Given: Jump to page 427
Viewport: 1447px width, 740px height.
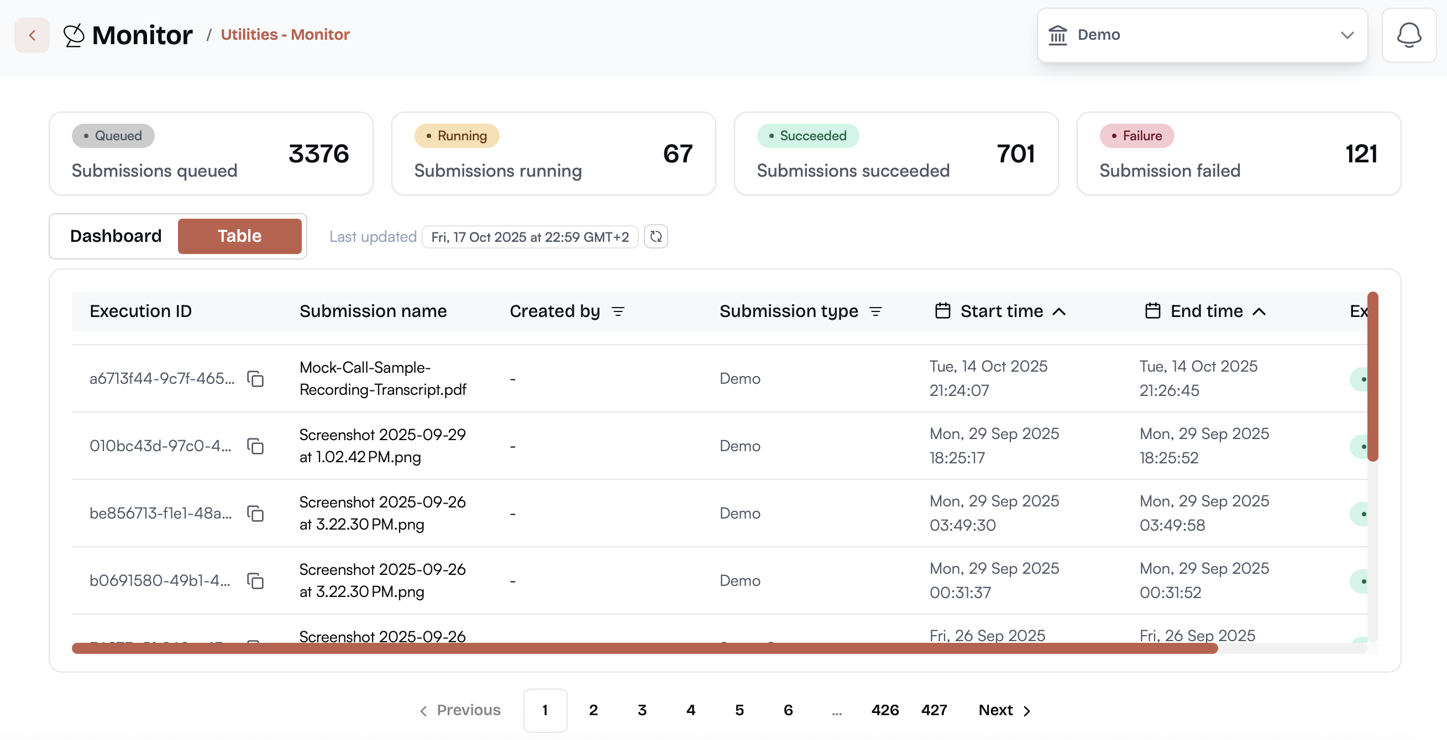Looking at the screenshot, I should coord(934,710).
